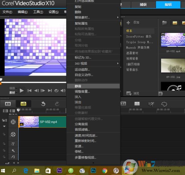185x175 pixels.
Task: Select the music track icon
Action: [x=13, y=157]
